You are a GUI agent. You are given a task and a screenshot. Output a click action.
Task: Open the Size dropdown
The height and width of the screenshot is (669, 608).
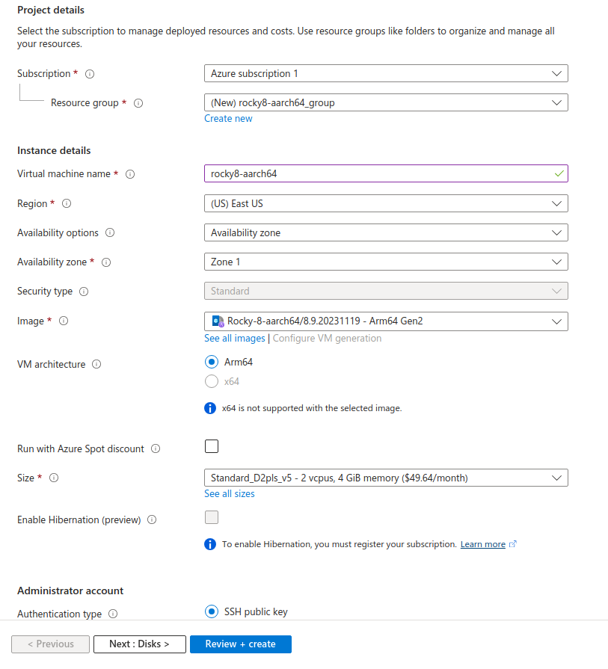pos(385,478)
